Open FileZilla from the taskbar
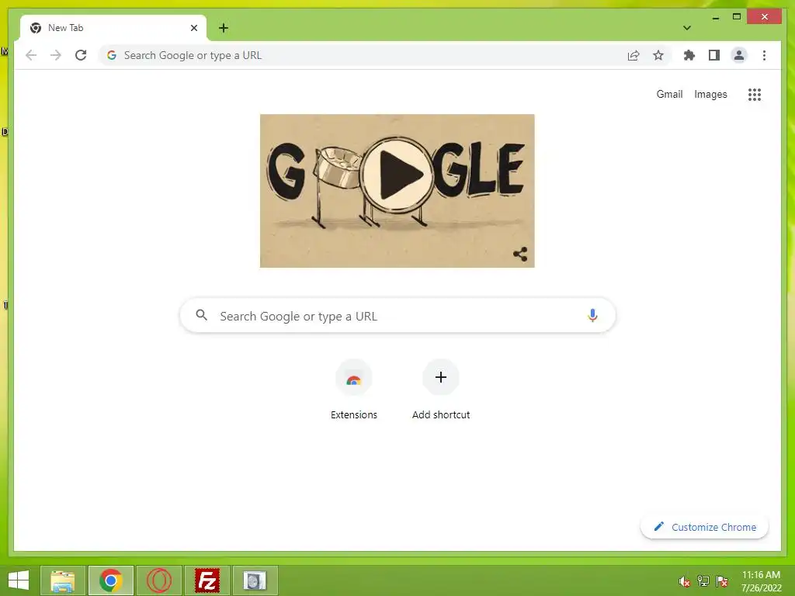Screen dimensions: 795x596 point(207,580)
